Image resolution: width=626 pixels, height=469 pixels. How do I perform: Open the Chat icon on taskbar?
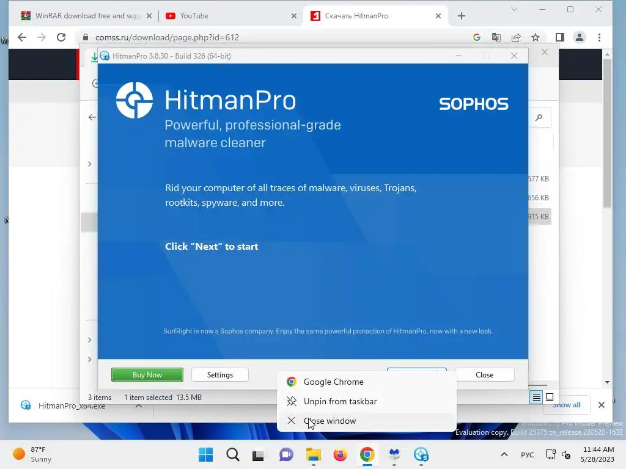click(286, 454)
